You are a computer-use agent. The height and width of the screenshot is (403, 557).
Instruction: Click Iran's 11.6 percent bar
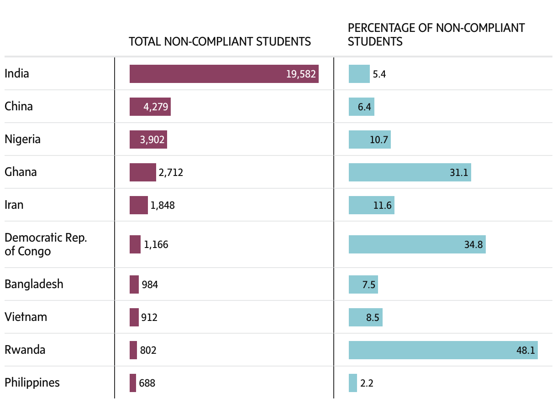click(x=371, y=205)
